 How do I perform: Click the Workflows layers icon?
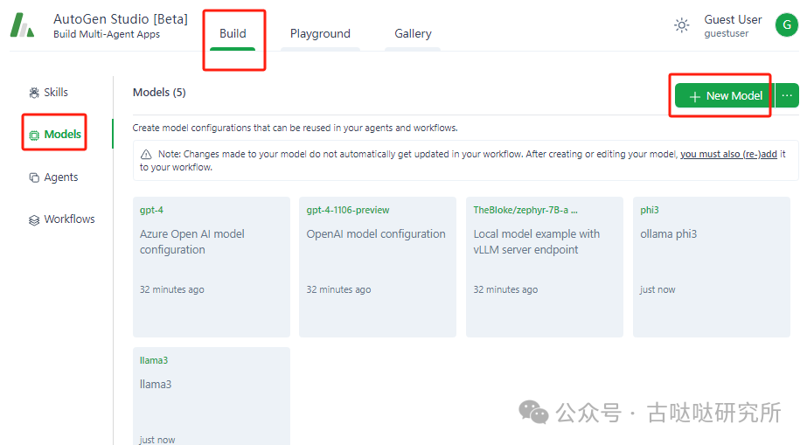click(x=34, y=220)
